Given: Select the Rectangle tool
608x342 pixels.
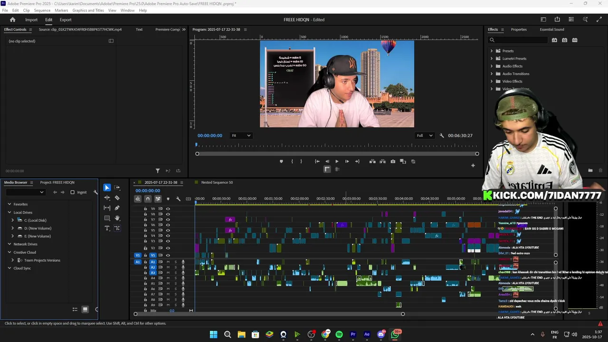Looking at the screenshot, I should (107, 218).
